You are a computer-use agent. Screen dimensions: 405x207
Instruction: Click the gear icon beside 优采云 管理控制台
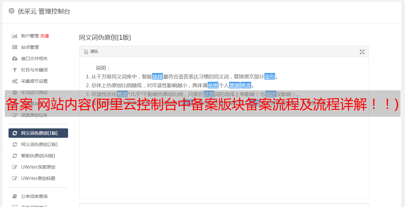[x=12, y=11]
